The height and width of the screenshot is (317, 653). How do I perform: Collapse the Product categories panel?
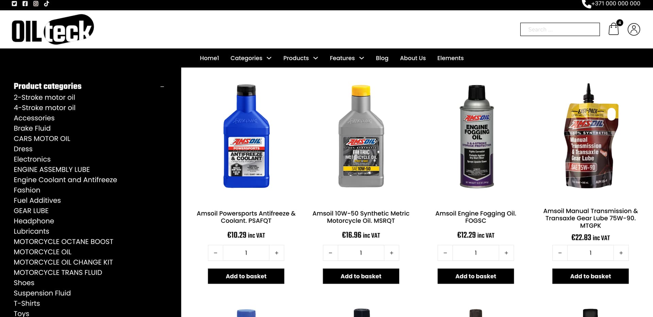point(162,87)
